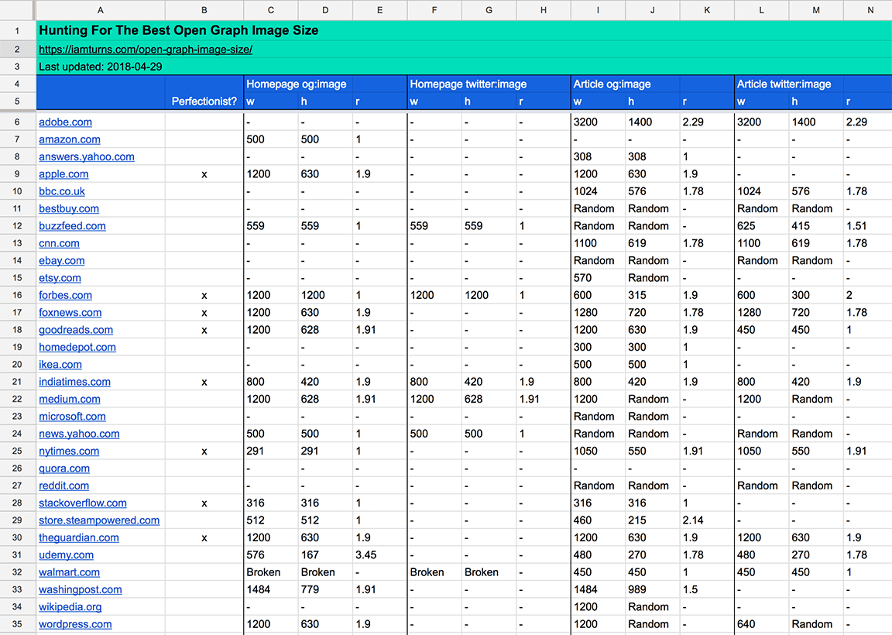The height and width of the screenshot is (635, 892).
Task: Click the "Last updated: 2018-04-29" cell
Action: click(x=101, y=67)
